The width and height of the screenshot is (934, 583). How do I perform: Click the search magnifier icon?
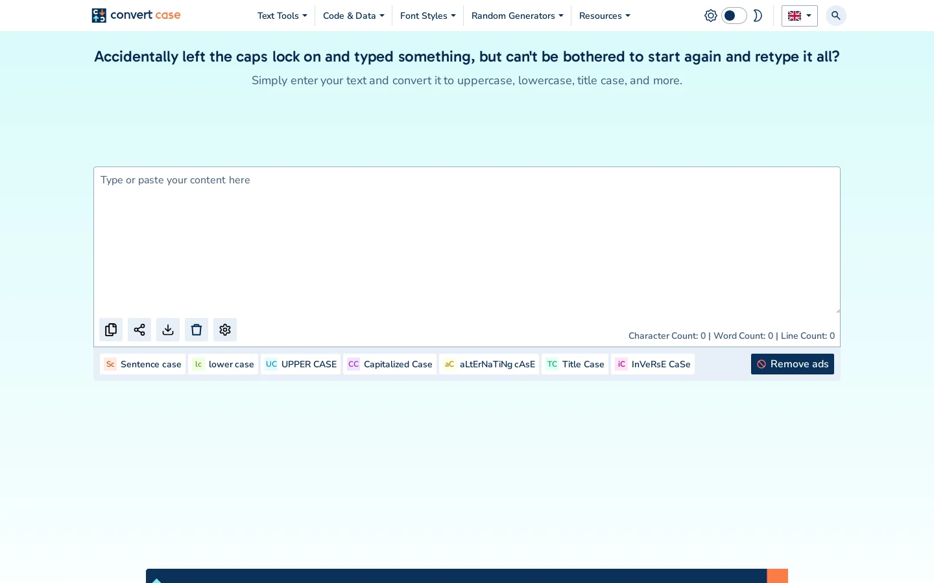(836, 16)
